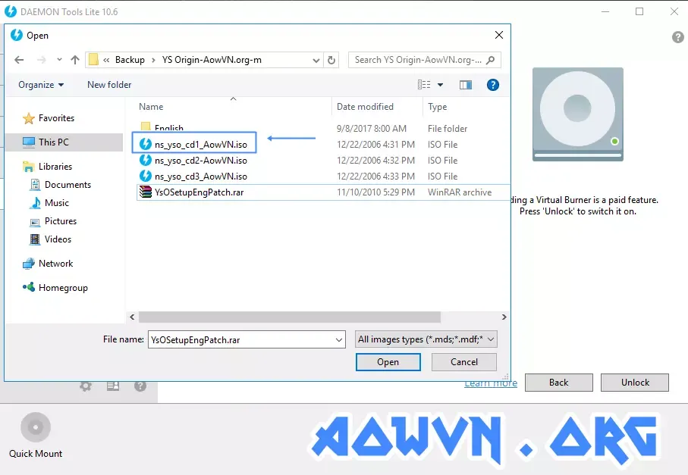
Task: Click Unlock button in DAEMON Tools
Action: click(635, 383)
